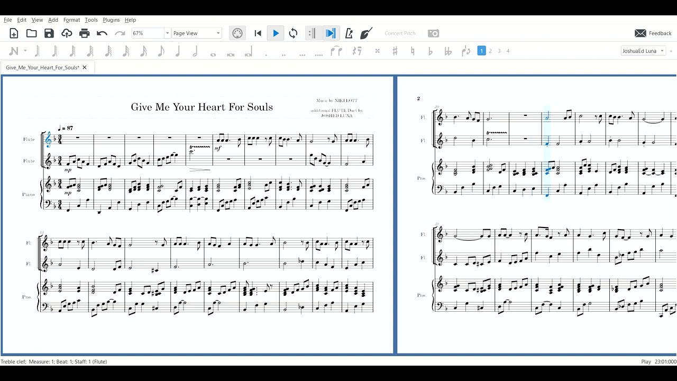
Task: Open the Feedback link
Action: 653,33
